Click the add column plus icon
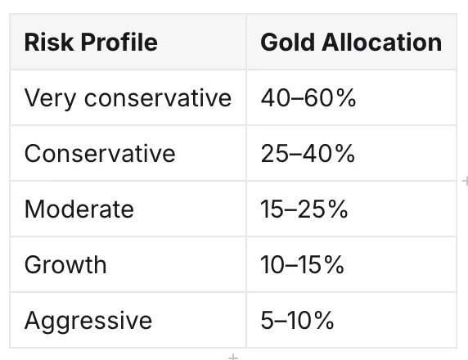The width and height of the screenshot is (468, 360). pos(465,181)
